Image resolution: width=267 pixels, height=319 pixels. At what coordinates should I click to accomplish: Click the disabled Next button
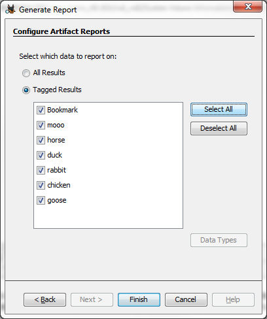coord(92,299)
